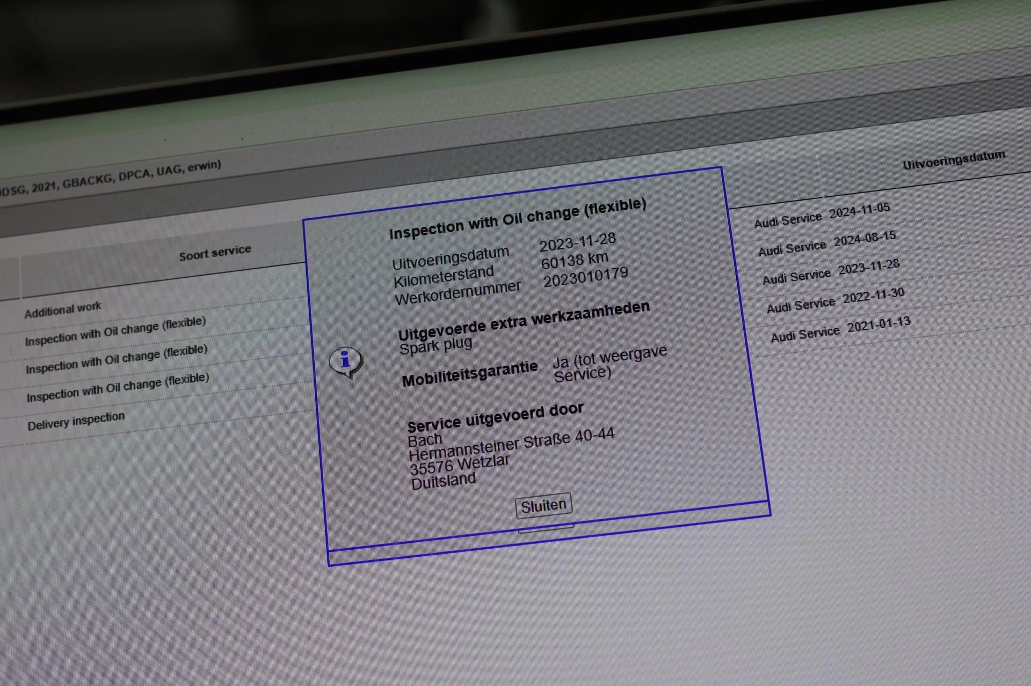Select the middle Inspection with Oil change row

(117, 359)
